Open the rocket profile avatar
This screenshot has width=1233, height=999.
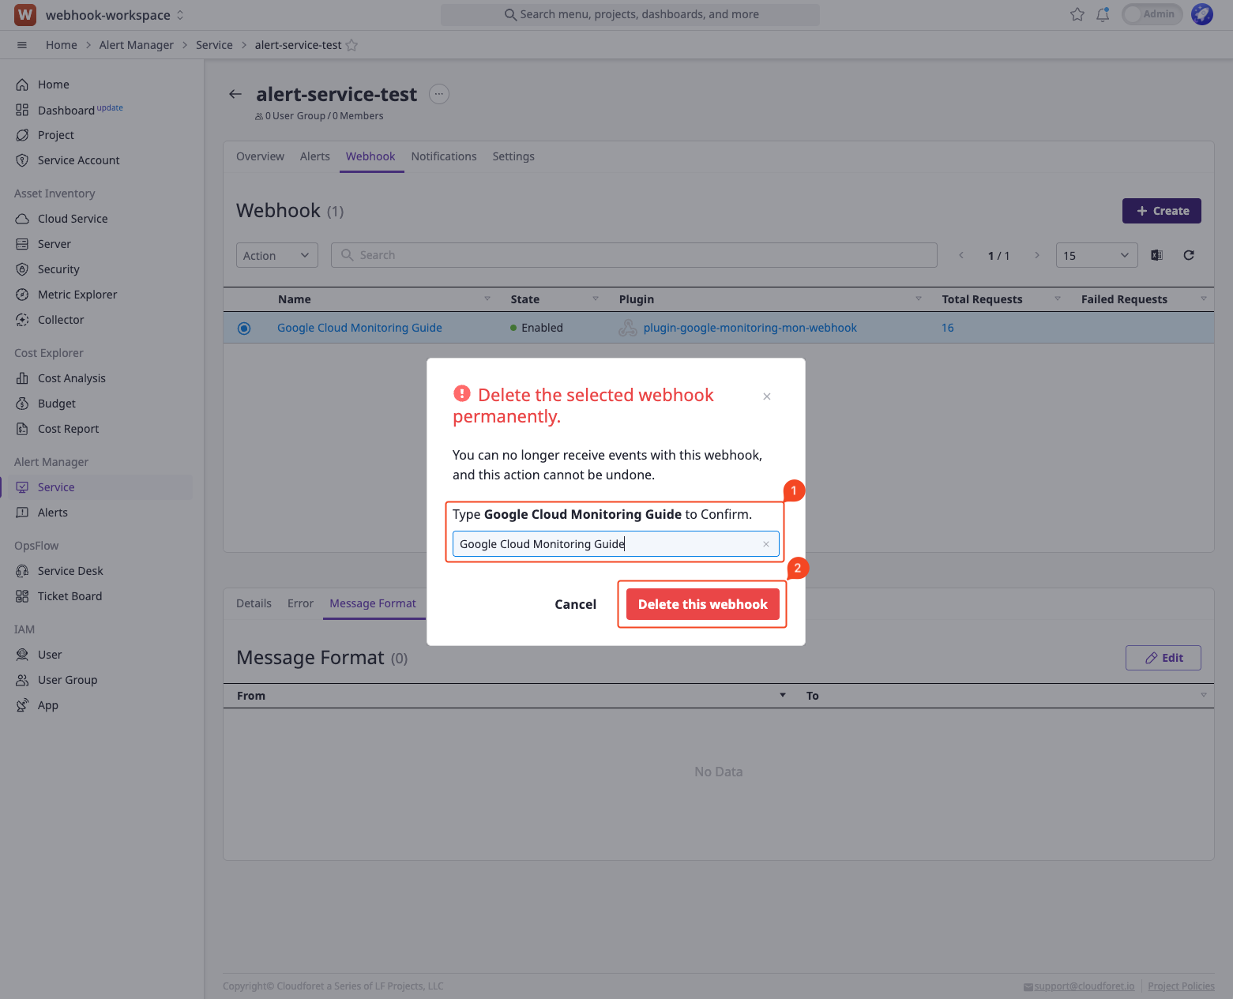click(x=1202, y=14)
